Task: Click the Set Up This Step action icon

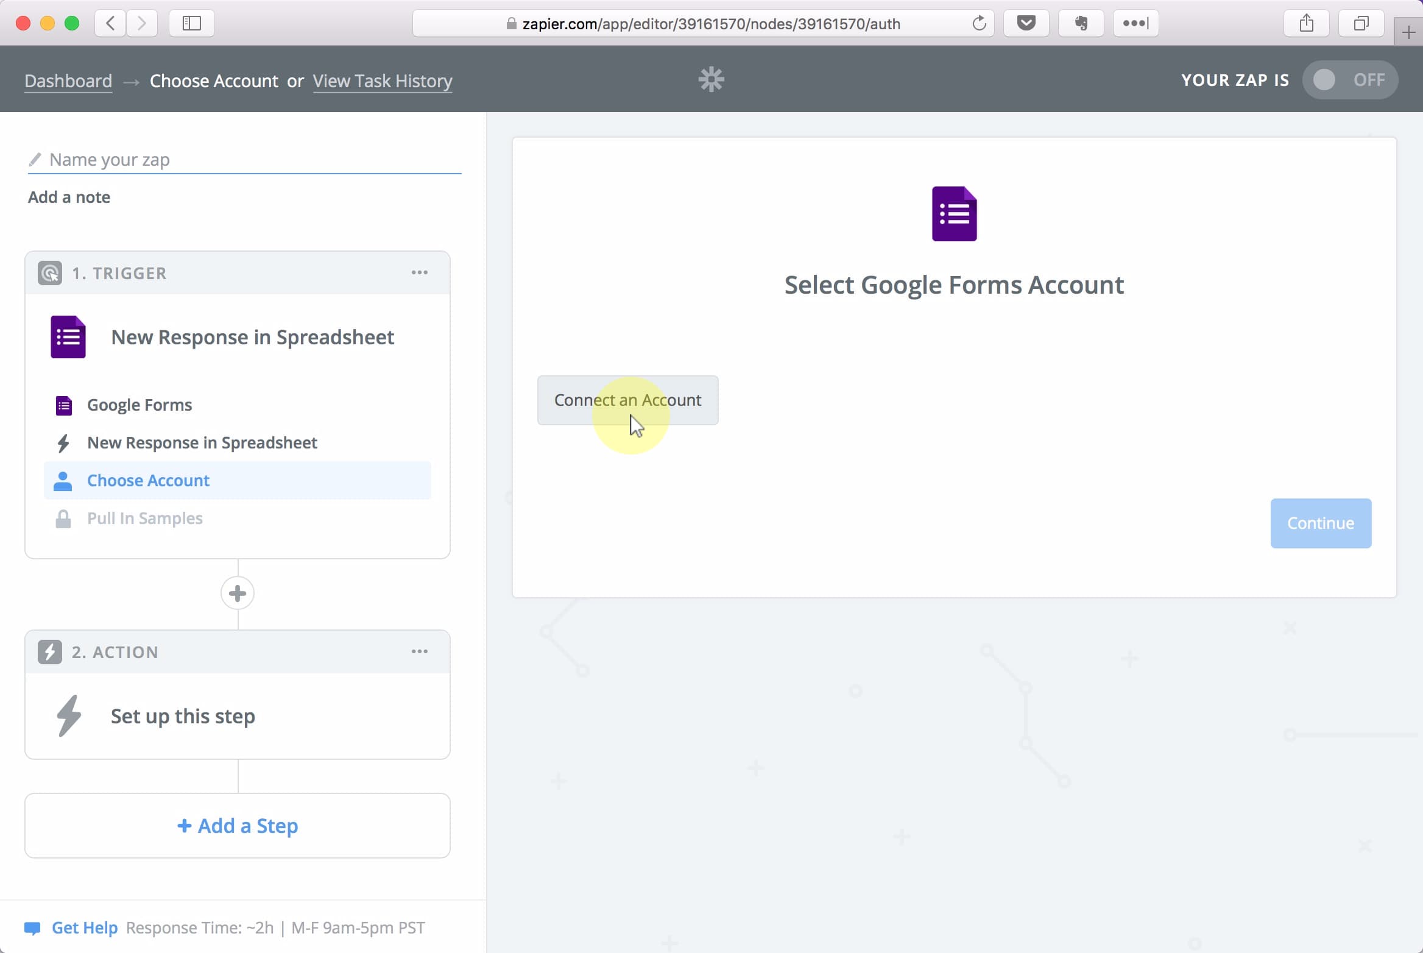Action: [68, 715]
